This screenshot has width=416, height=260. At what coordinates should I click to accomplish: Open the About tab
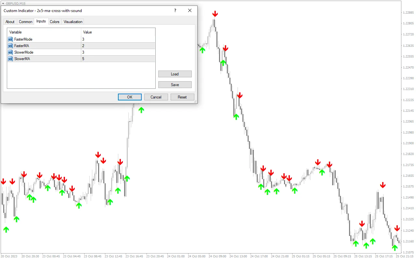click(10, 21)
